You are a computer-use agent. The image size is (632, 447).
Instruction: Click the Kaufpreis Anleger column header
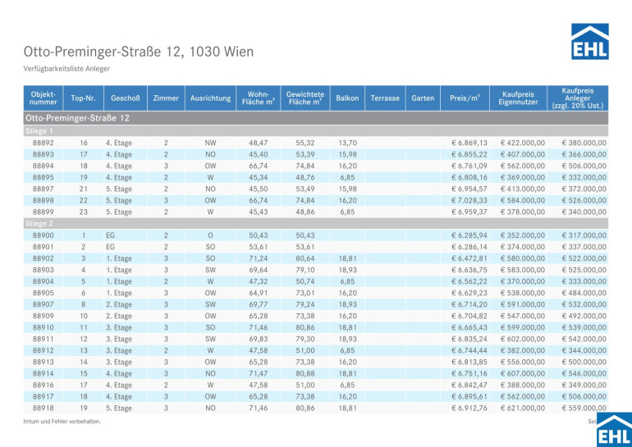[584, 98]
